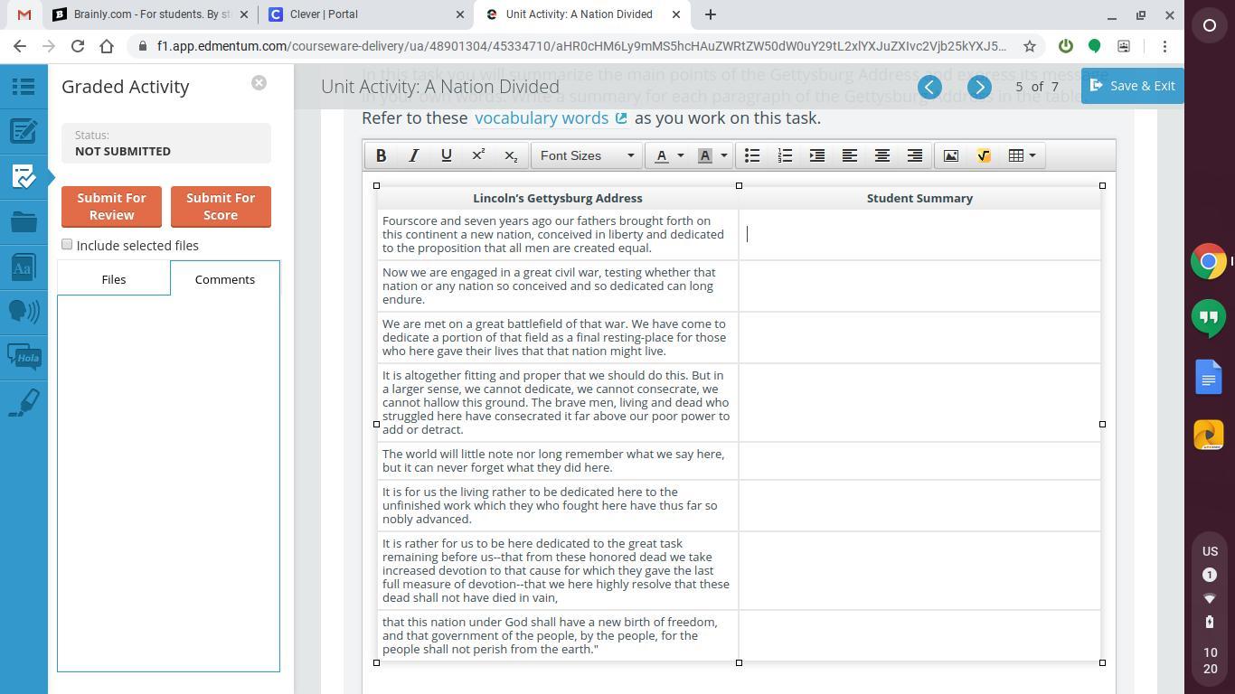Center align the text

[x=881, y=155]
